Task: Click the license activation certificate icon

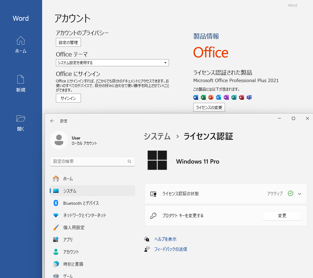Action: (153, 194)
